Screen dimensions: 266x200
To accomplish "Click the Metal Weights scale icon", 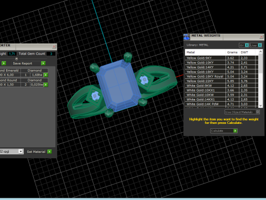I will tap(187, 37).
